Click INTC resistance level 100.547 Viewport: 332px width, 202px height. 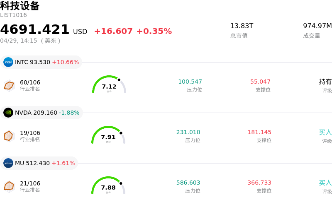pos(190,82)
